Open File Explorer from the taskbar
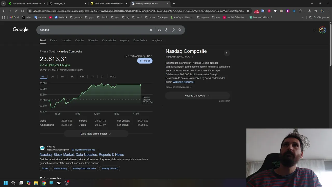The width and height of the screenshot is (332, 187). click(36, 183)
